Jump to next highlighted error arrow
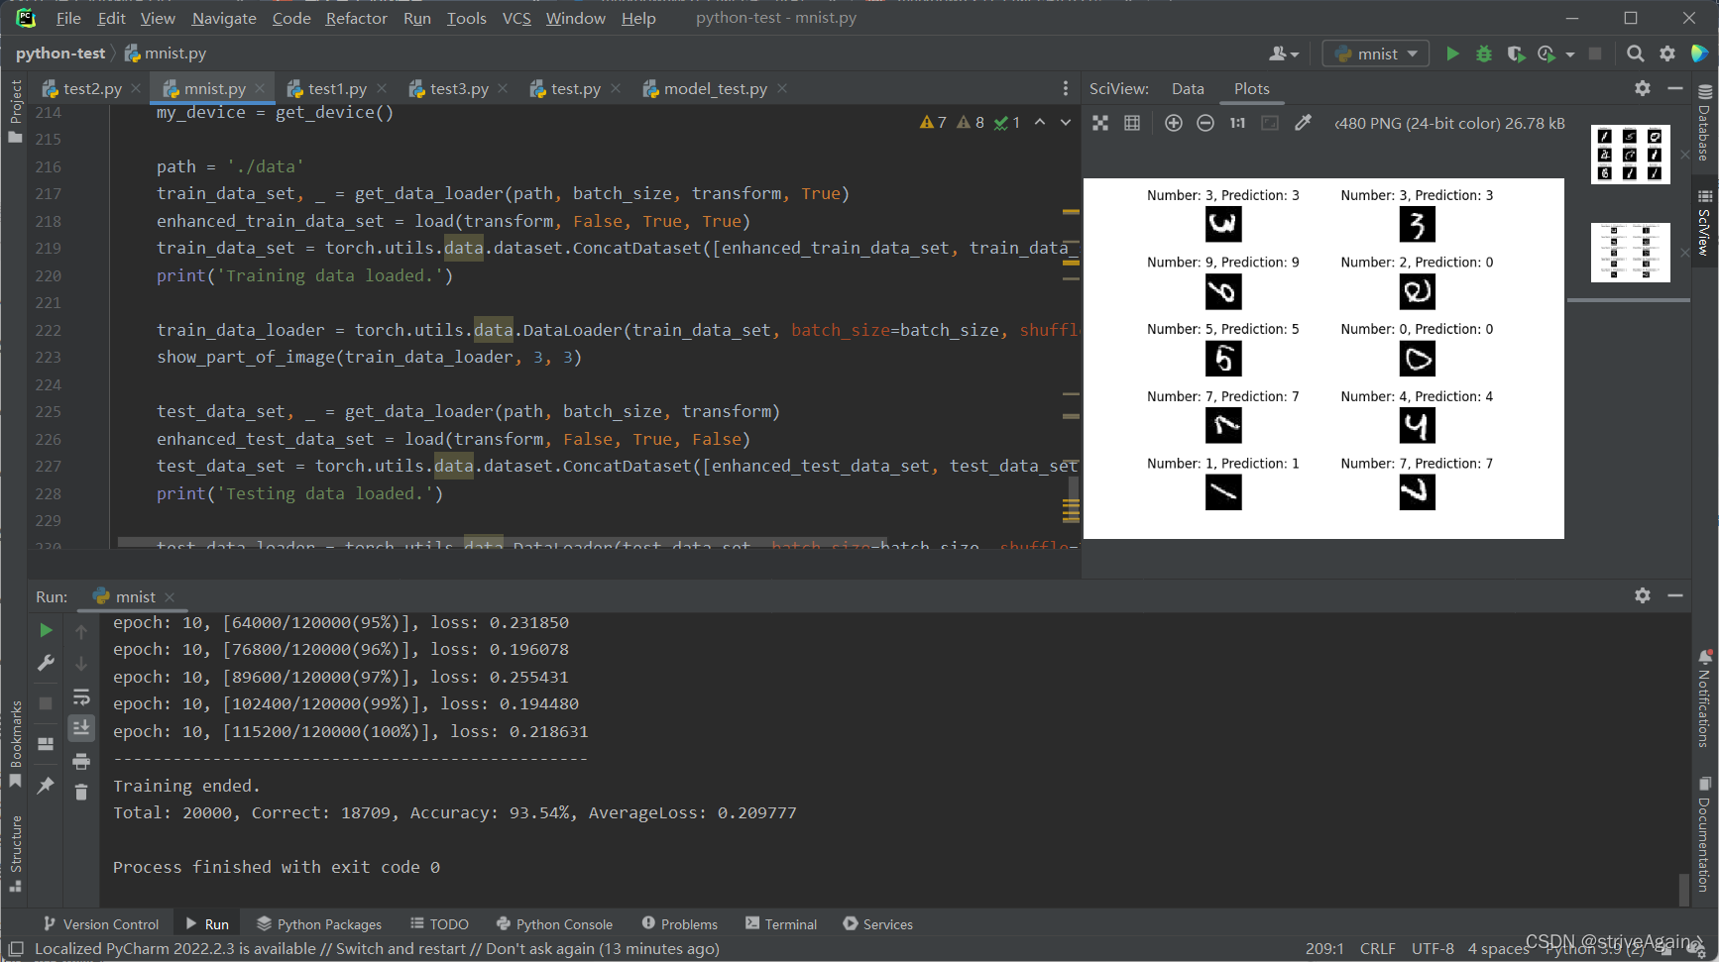This screenshot has width=1719, height=962. tap(1066, 123)
